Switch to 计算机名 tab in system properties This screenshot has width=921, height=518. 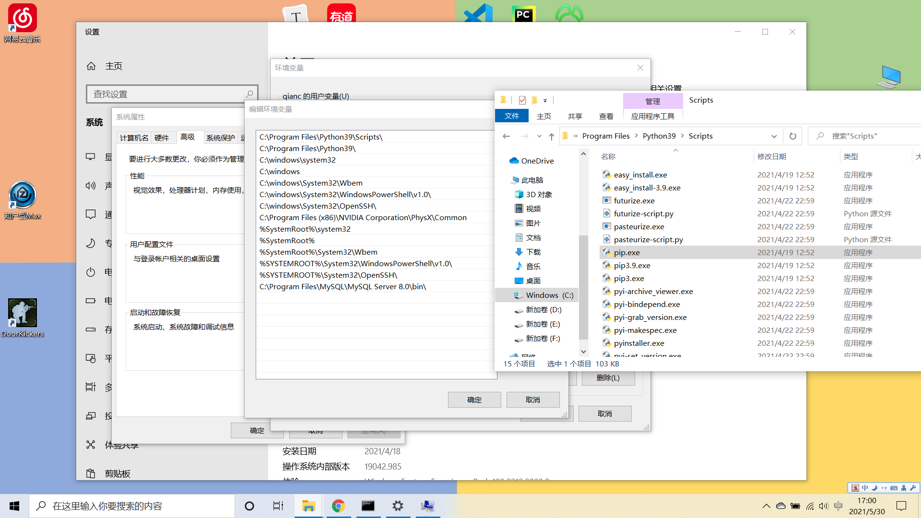point(134,138)
